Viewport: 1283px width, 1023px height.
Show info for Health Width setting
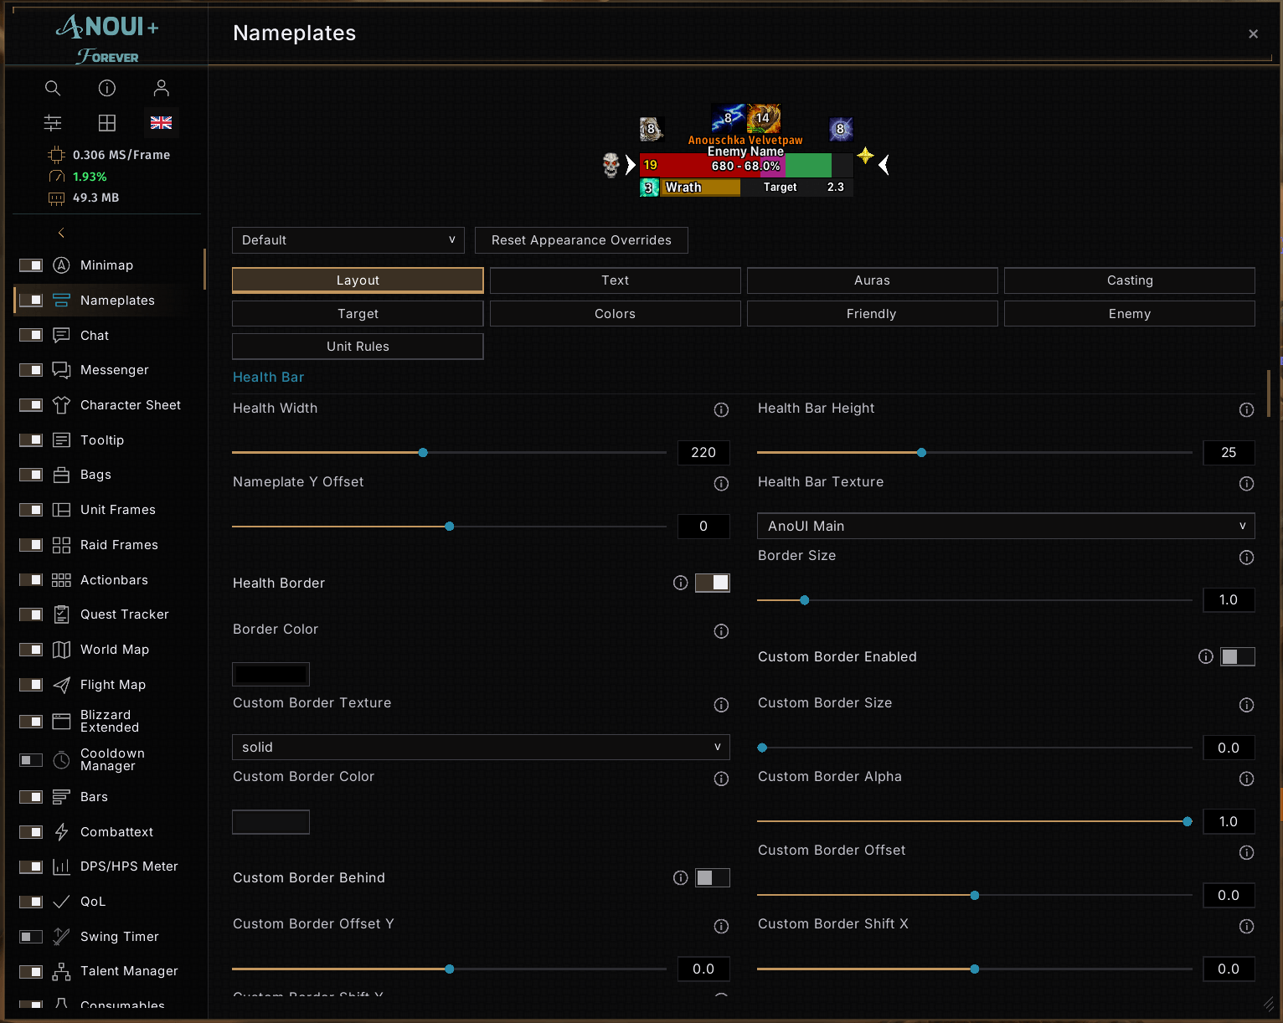[721, 409]
